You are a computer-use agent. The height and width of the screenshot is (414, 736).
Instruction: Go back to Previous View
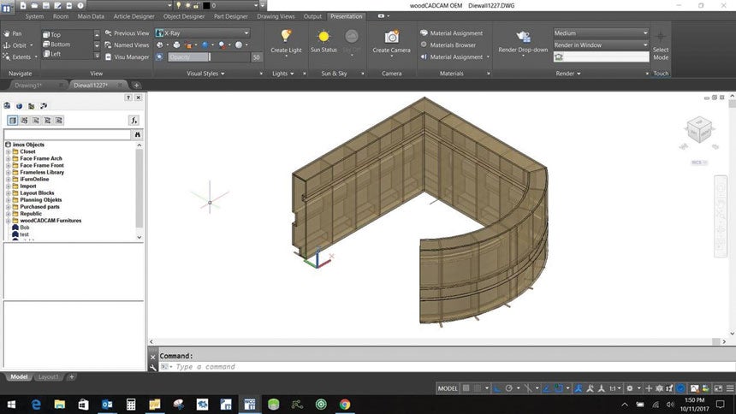127,33
